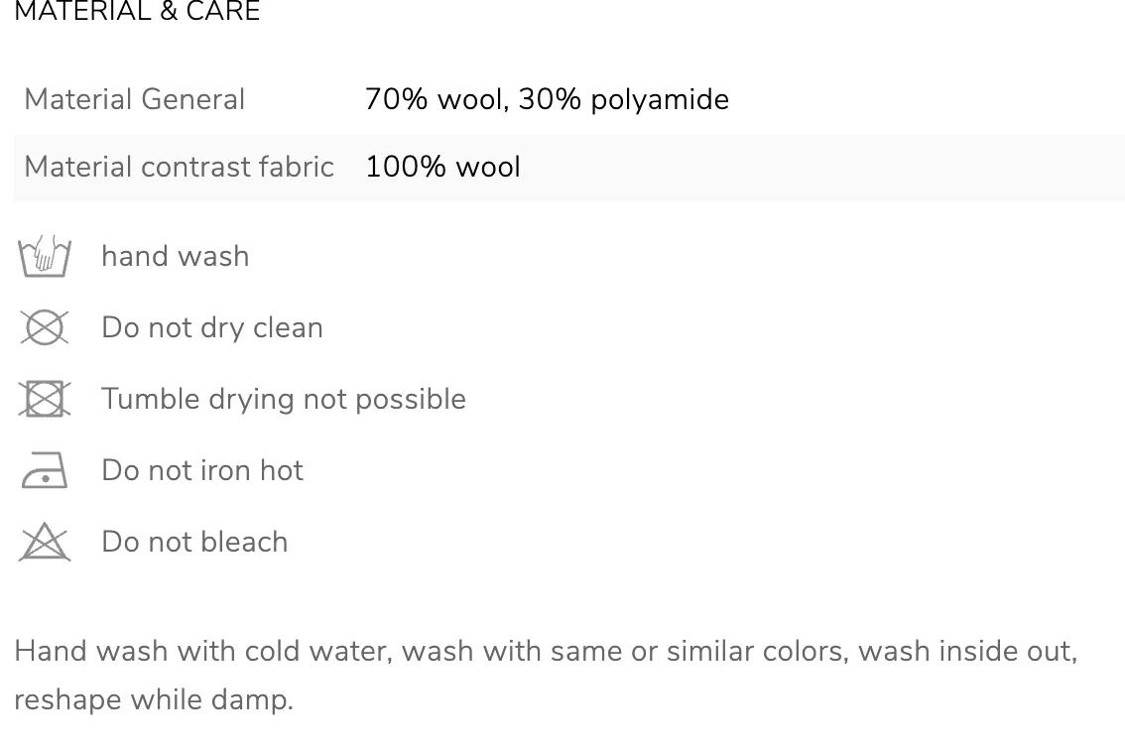Click 'Material contrast fabric' row label
Viewport: 1125px width, 750px height.
click(180, 167)
